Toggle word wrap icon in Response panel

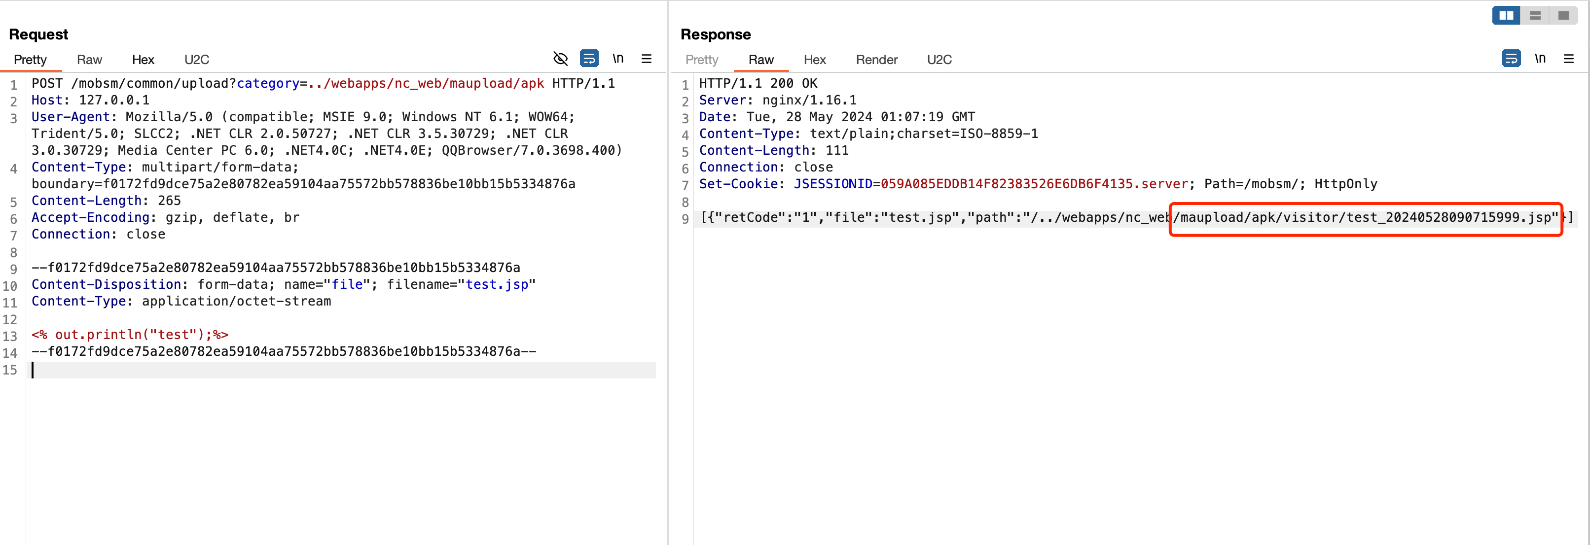(1511, 59)
